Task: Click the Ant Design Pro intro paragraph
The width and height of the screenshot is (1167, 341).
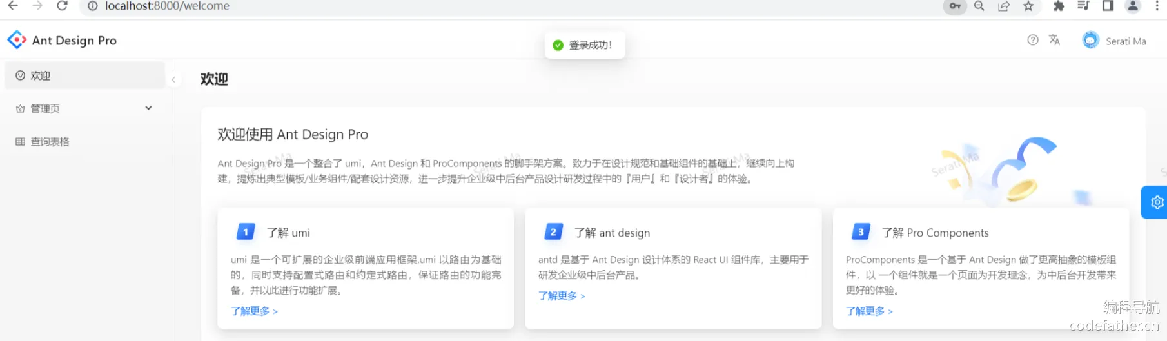Action: [506, 171]
